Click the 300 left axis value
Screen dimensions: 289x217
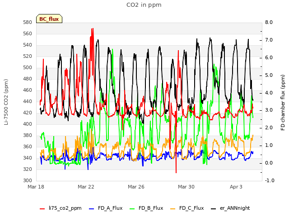pos(28,181)
